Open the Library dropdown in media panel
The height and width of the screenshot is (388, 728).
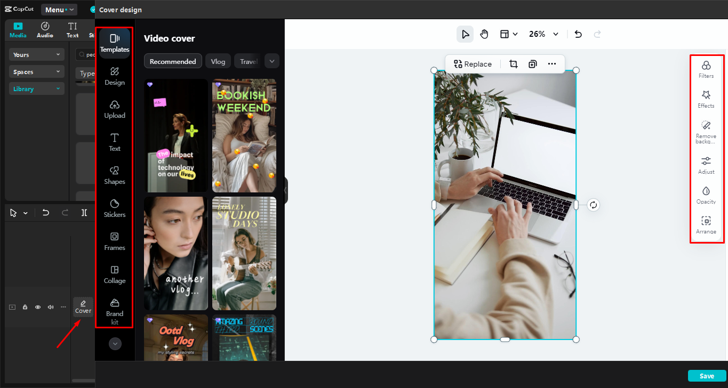click(36, 88)
